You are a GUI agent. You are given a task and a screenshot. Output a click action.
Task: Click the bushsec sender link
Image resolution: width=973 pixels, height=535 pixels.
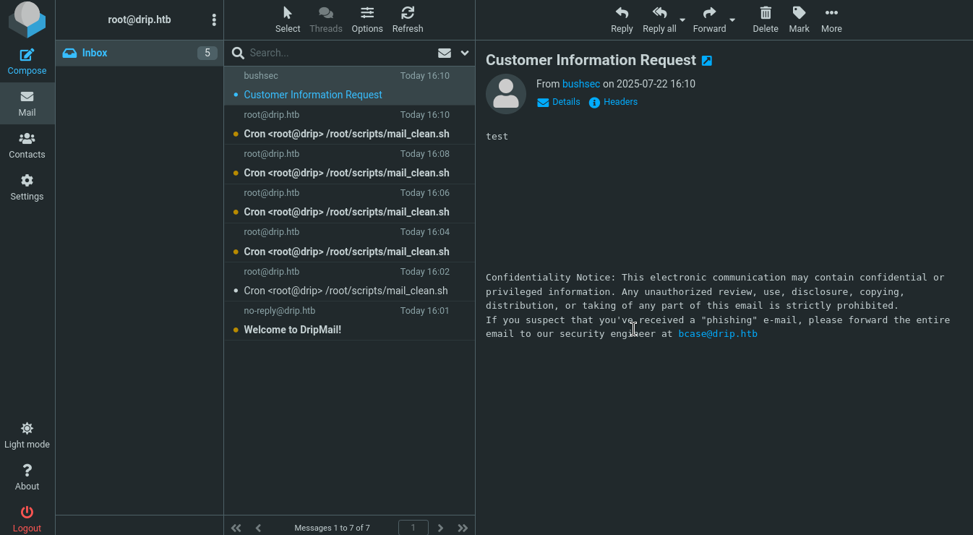click(x=581, y=84)
